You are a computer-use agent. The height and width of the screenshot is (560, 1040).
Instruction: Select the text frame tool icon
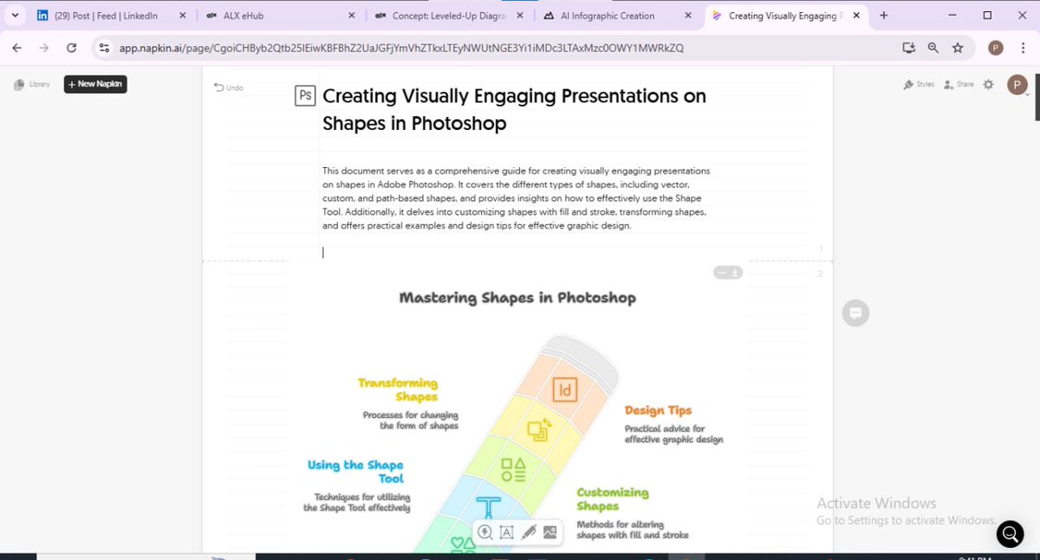click(x=507, y=532)
